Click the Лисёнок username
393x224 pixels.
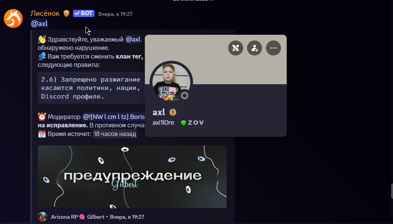(x=45, y=13)
